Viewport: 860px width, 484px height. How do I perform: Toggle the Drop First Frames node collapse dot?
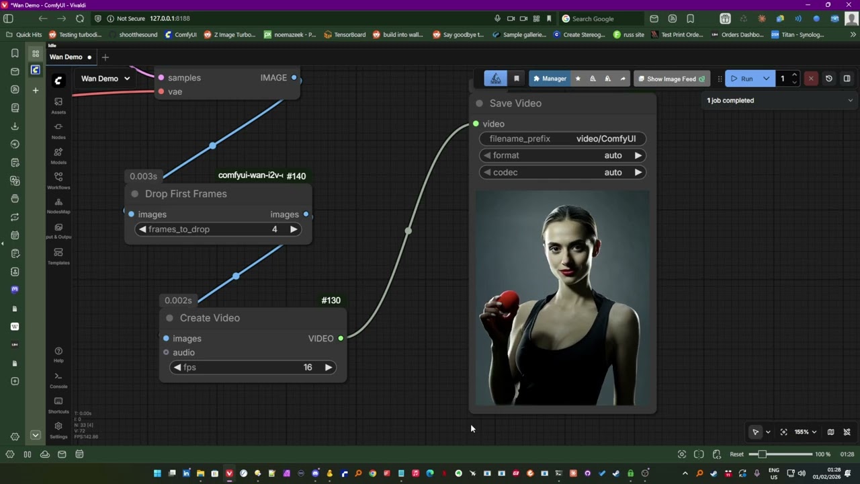coord(135,194)
